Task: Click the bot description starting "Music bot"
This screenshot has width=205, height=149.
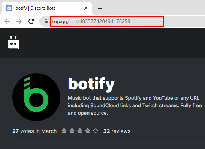Action: tap(135, 106)
